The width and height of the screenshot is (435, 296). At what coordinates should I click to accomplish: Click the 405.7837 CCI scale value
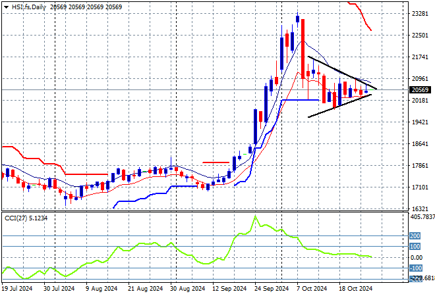(422, 216)
